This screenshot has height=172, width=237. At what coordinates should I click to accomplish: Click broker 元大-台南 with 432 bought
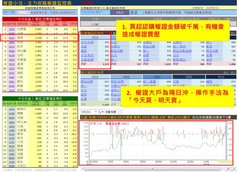[87, 42]
